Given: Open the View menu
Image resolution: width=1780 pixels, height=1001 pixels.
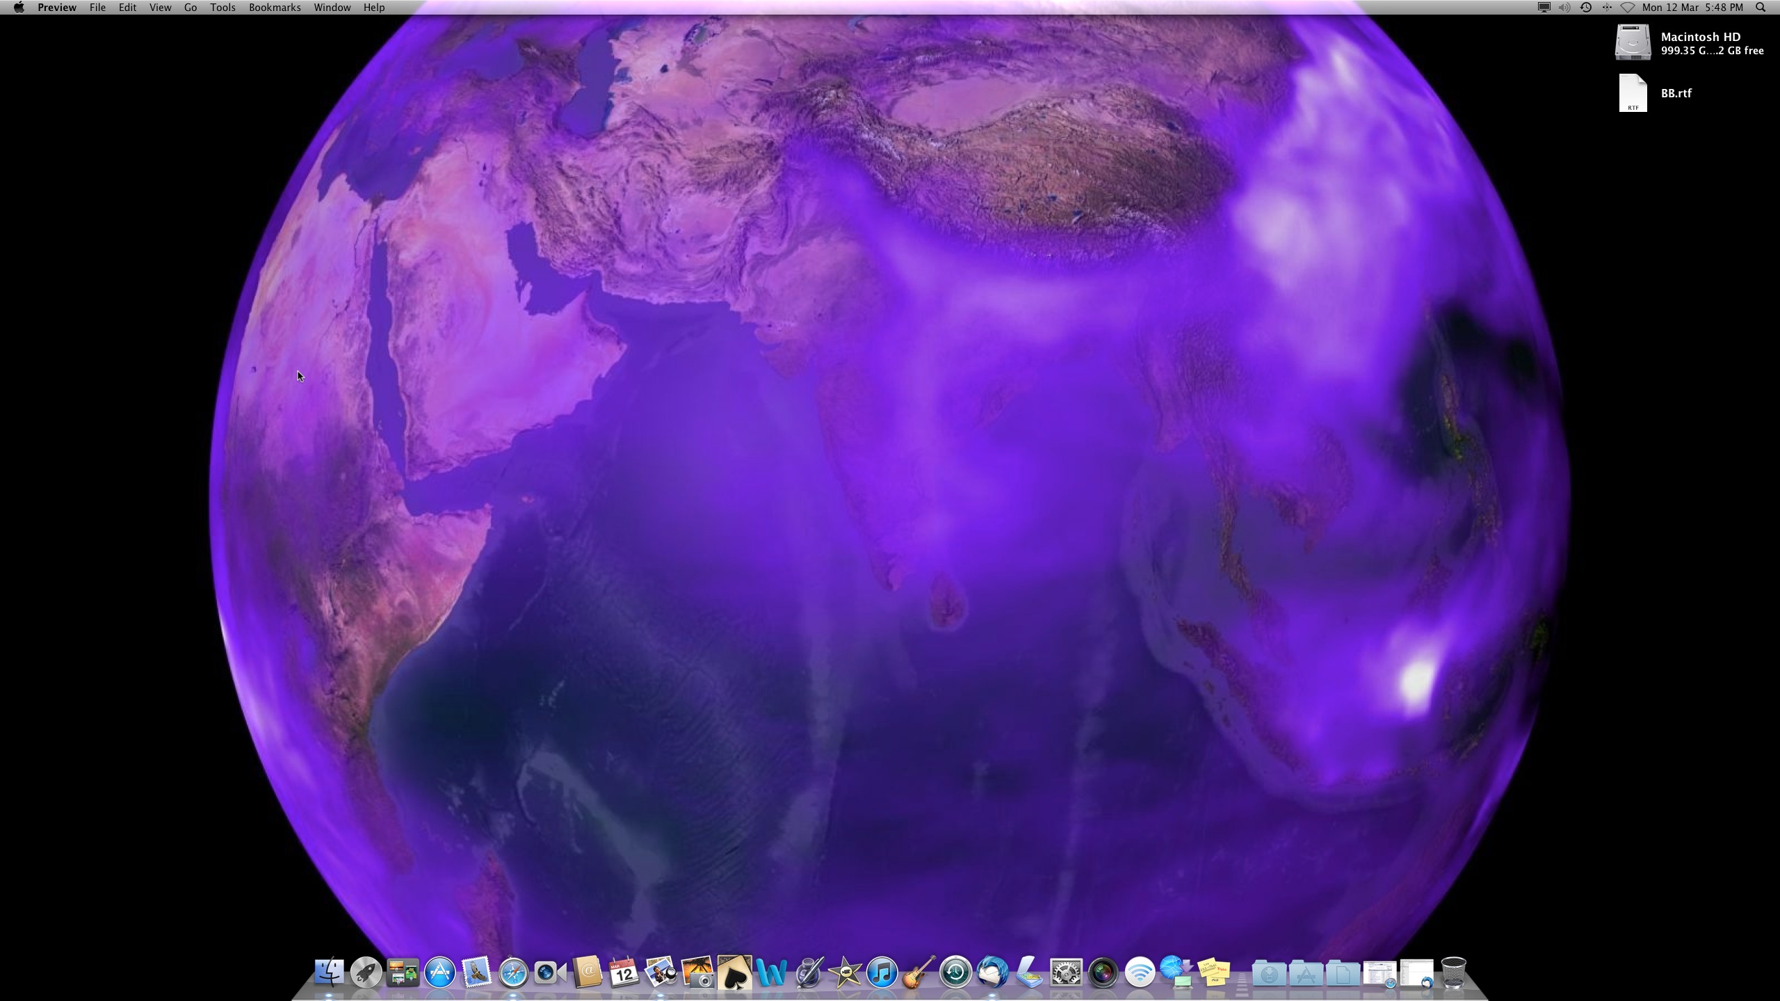Looking at the screenshot, I should tap(160, 8).
